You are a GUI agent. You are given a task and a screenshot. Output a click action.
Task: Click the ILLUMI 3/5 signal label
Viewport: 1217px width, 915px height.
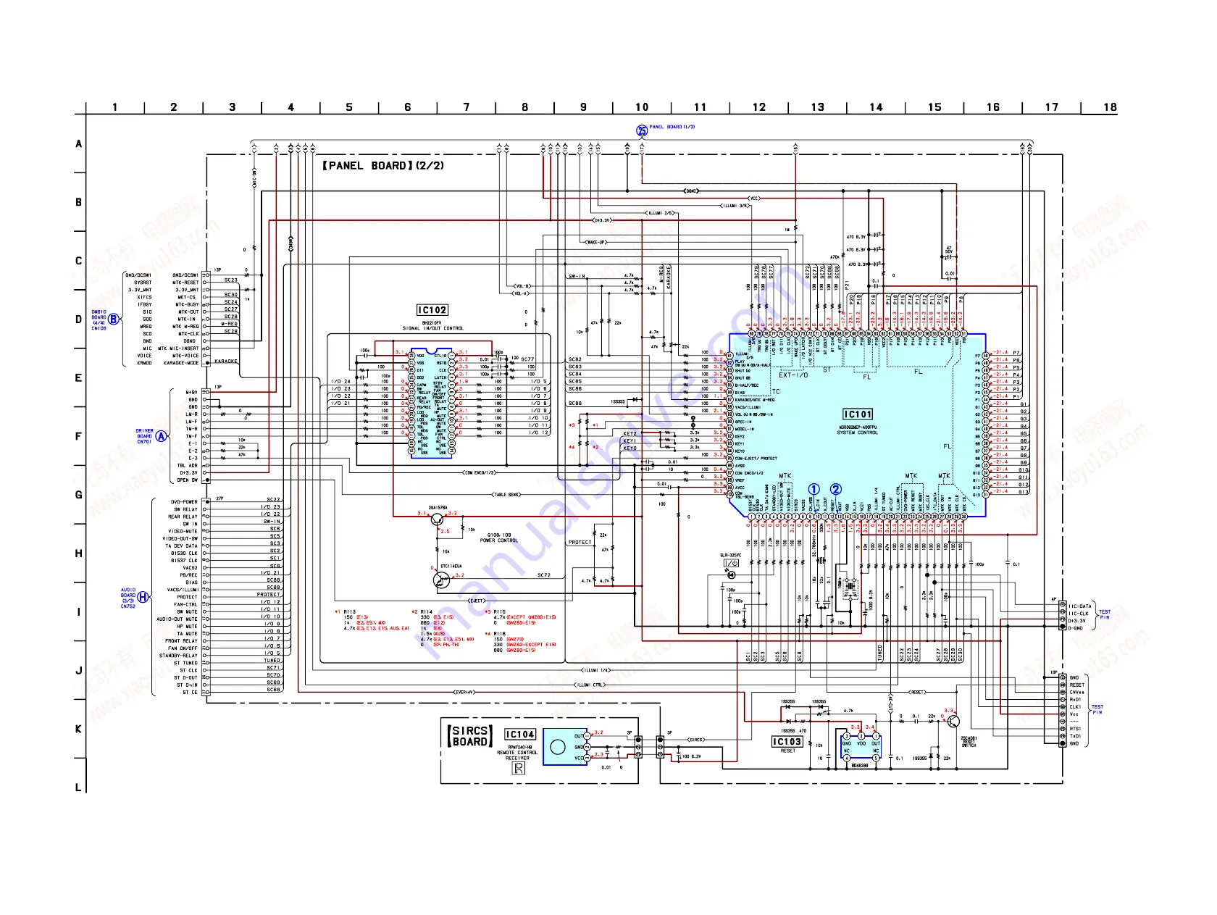[x=735, y=206]
